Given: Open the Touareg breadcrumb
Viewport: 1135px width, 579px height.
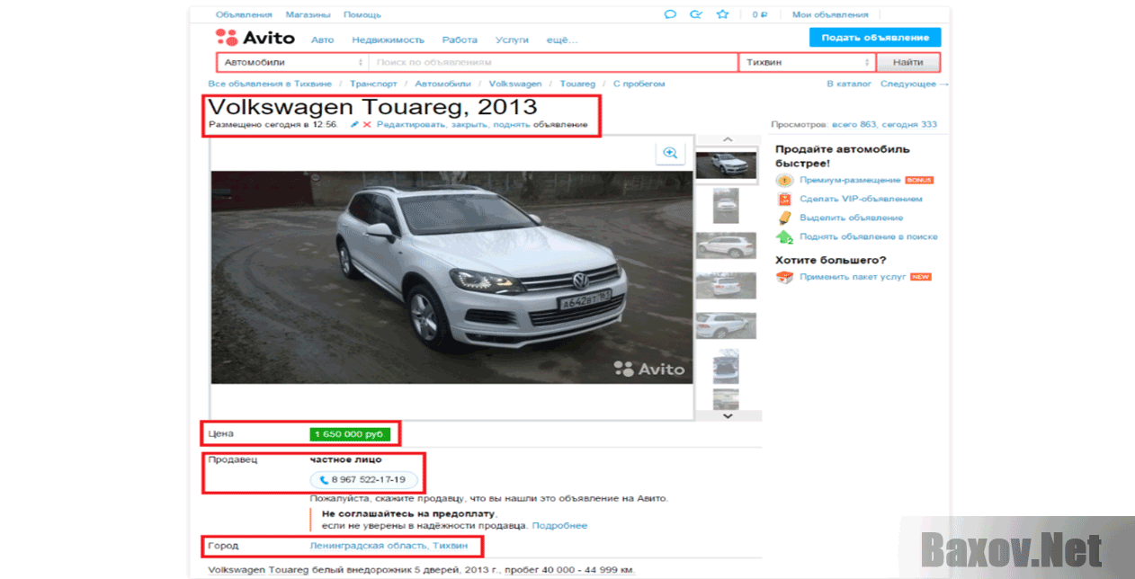Looking at the screenshot, I should [577, 84].
